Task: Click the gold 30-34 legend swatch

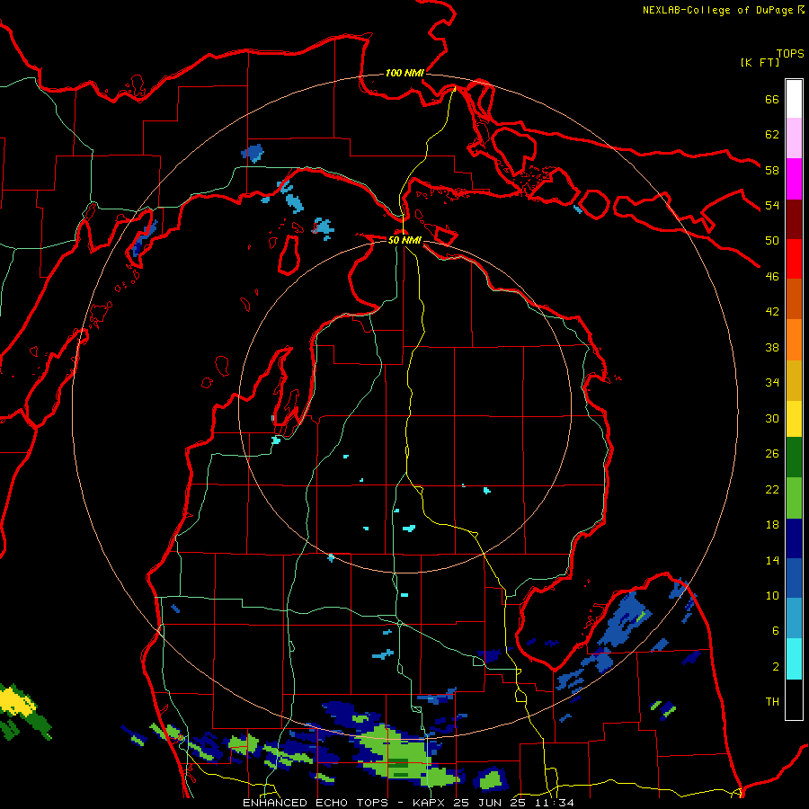Action: 794,380
